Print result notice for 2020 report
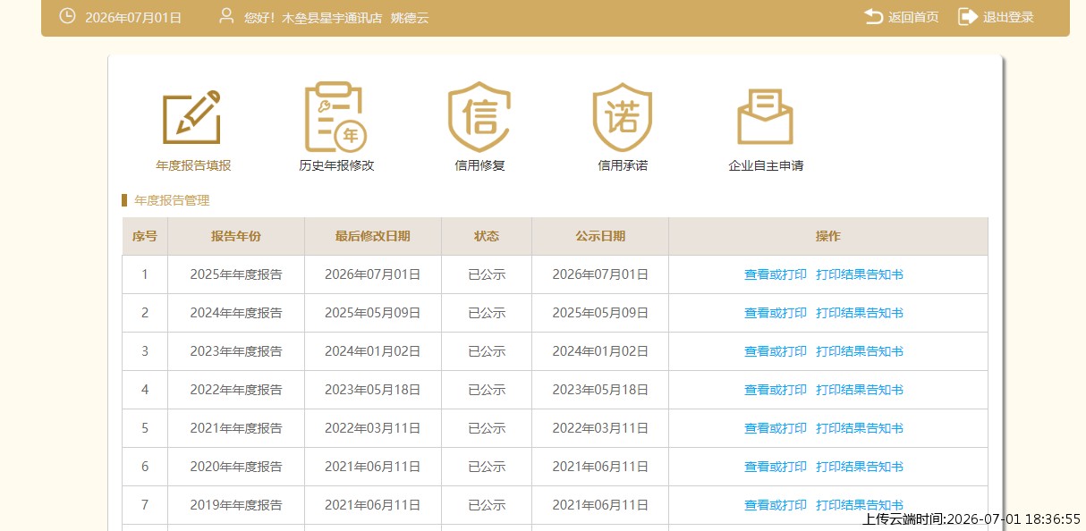The image size is (1086, 531). [860, 467]
